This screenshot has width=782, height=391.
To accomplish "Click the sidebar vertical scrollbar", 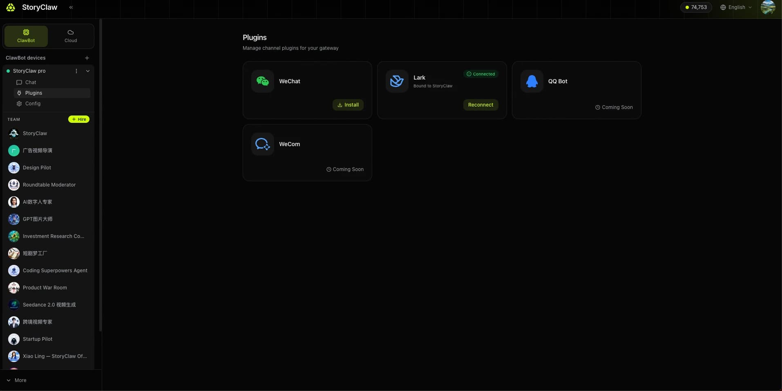I will click(x=101, y=175).
